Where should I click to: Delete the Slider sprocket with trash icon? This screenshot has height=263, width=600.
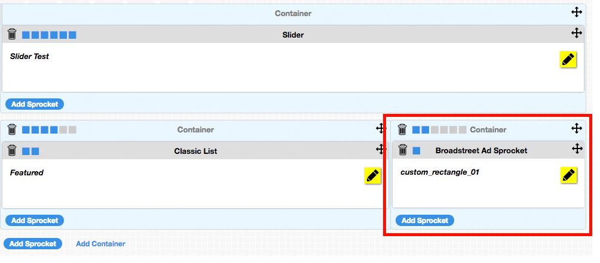click(12, 35)
